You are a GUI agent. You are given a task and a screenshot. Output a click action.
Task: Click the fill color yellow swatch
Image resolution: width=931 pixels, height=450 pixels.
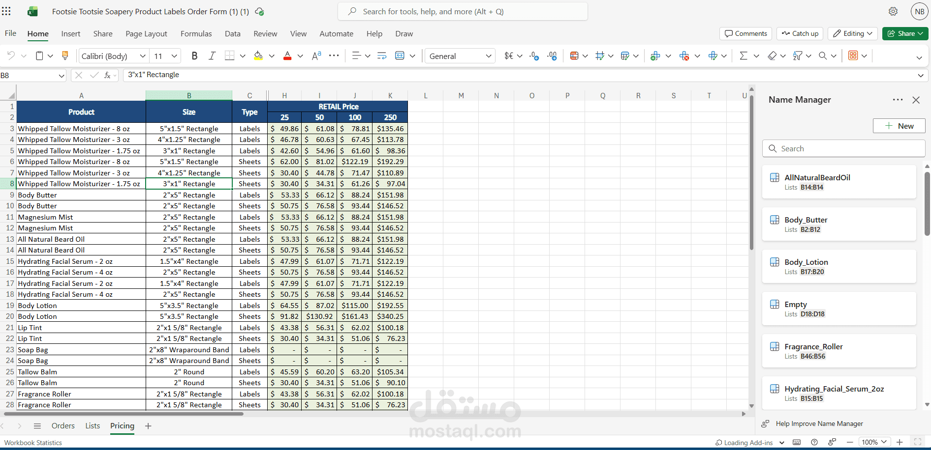pos(258,56)
